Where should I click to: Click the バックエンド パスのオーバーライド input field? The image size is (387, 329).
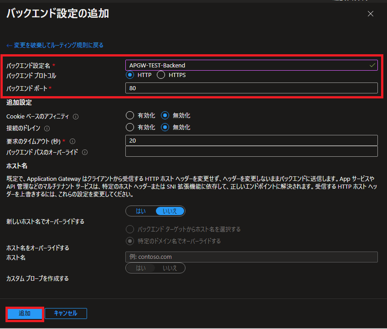[x=251, y=151]
